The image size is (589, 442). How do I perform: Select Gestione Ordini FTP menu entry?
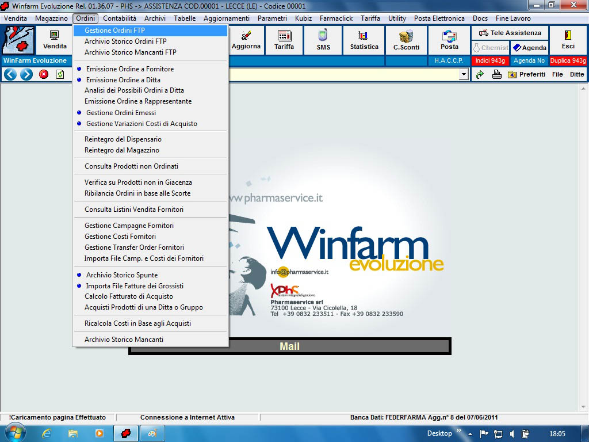[x=114, y=31]
